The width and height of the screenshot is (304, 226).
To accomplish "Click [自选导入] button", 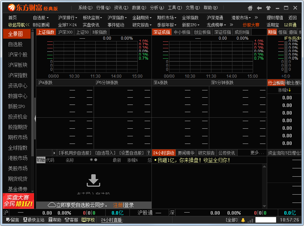I will [x=105, y=153].
